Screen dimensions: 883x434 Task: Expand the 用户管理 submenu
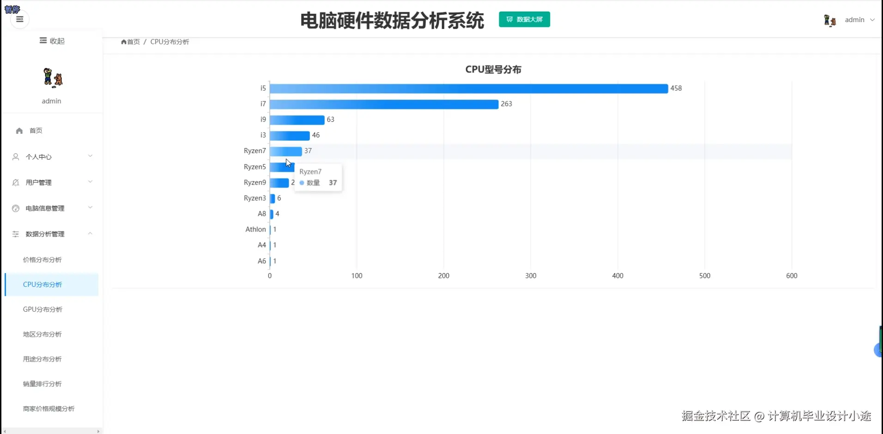52,182
